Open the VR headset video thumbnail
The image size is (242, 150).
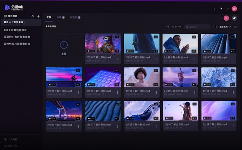coord(103,44)
